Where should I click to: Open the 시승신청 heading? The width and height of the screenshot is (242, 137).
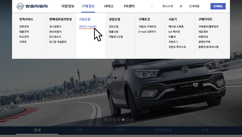[85, 19]
